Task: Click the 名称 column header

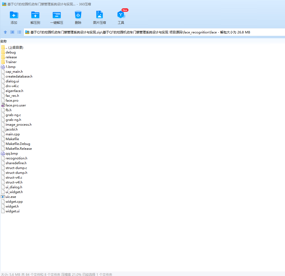Action: [x=3, y=41]
